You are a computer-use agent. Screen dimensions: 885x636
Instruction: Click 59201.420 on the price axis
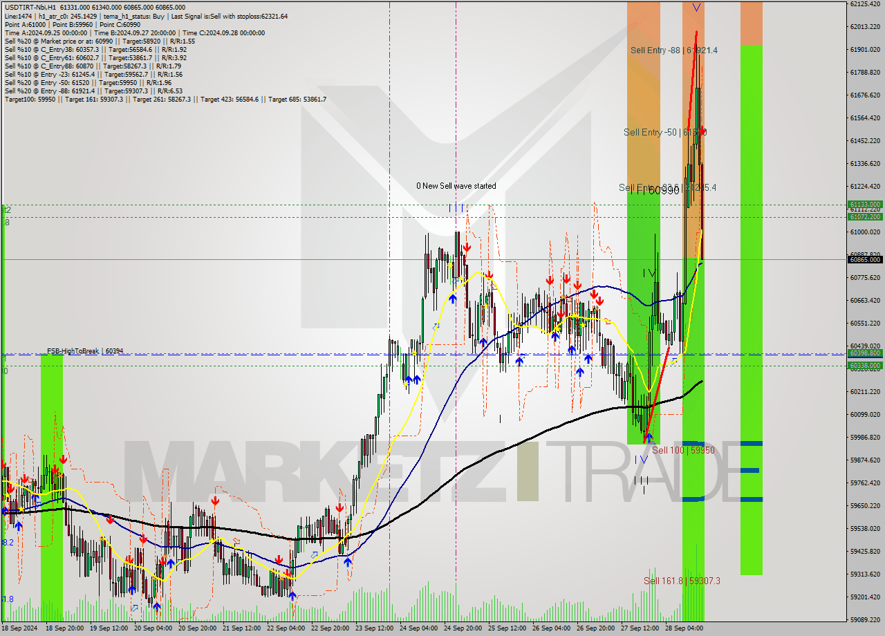(865, 597)
